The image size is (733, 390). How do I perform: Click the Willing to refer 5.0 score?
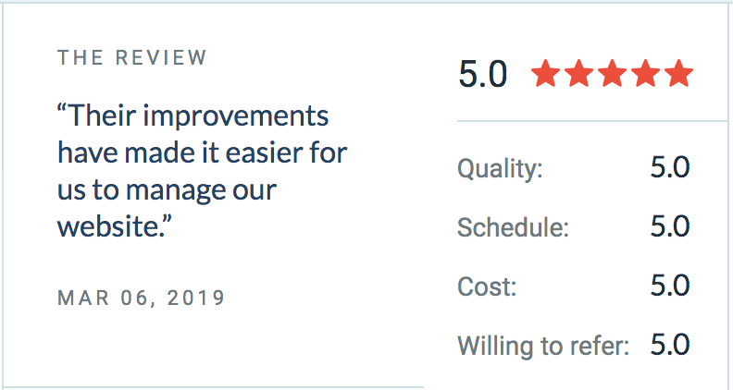[x=670, y=345]
